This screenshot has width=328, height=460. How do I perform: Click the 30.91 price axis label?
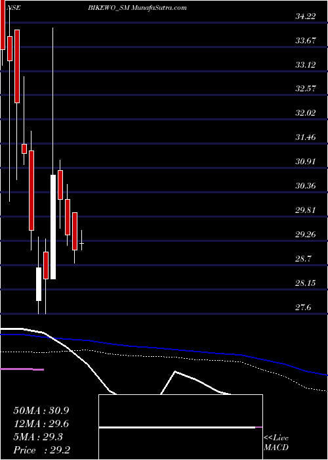pos(305,162)
